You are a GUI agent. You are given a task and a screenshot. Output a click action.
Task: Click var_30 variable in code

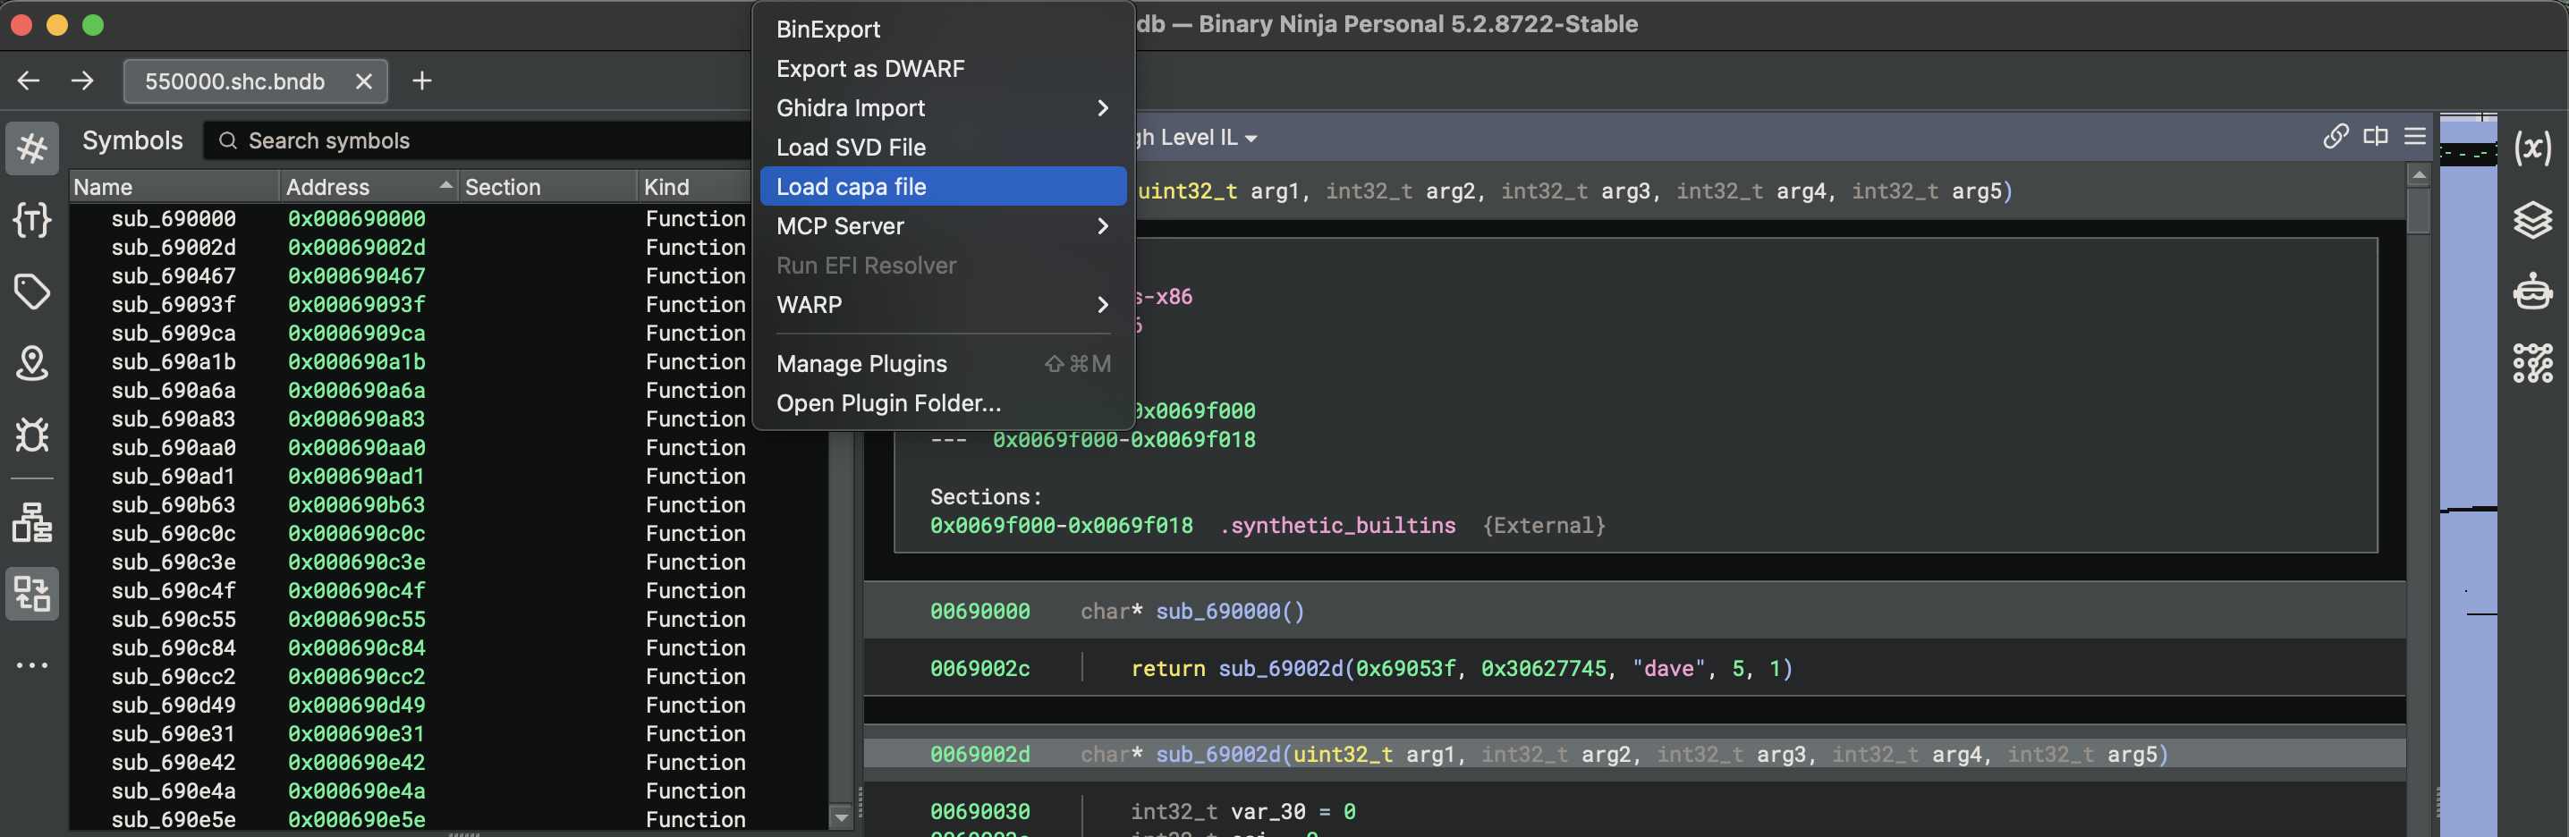pyautogui.click(x=1268, y=812)
